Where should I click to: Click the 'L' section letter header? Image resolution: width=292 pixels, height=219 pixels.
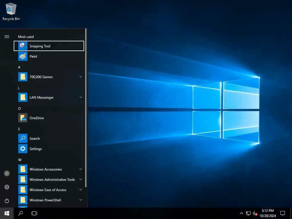[x=19, y=88]
